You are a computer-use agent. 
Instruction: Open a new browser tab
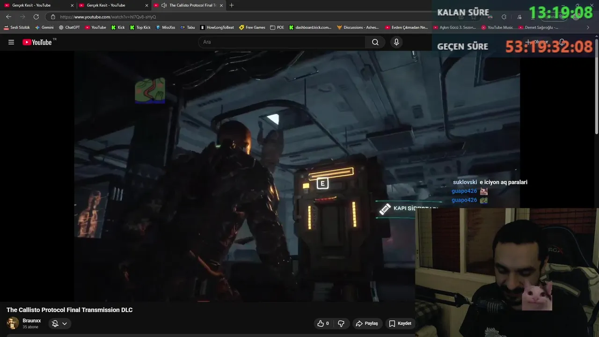click(x=232, y=5)
